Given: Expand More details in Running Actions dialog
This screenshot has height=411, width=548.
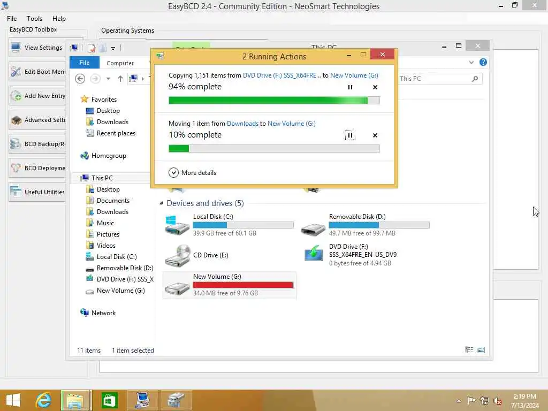Looking at the screenshot, I should 192,173.
